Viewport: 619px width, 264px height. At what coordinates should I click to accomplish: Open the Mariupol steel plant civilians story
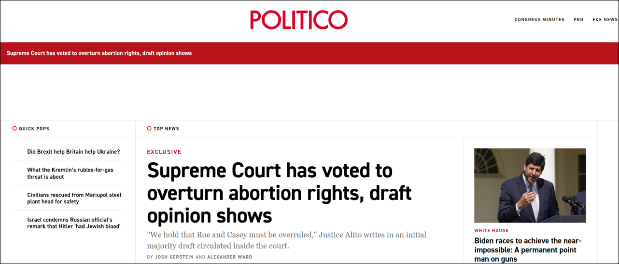(74, 198)
